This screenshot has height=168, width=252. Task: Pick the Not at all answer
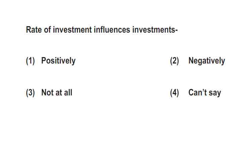tap(57, 92)
